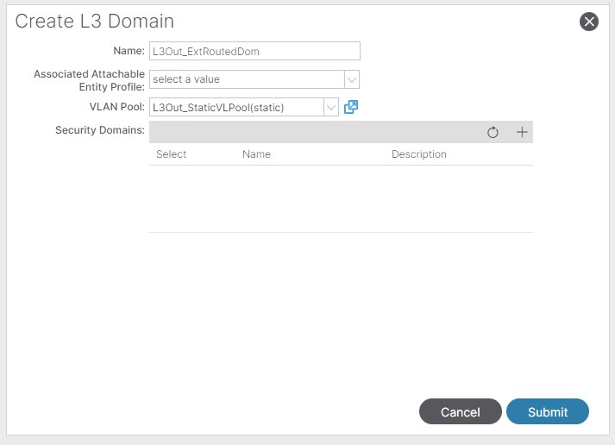Viewport: 615px width, 445px height.
Task: Sort by the Name column header
Action: (256, 154)
